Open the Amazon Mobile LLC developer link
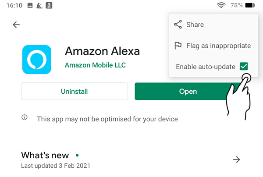Screen dimensions: 263x177 pyautogui.click(x=95, y=65)
